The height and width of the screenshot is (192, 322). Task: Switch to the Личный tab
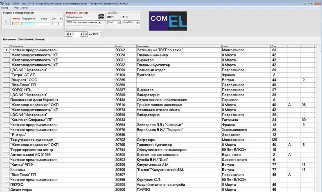39,39
